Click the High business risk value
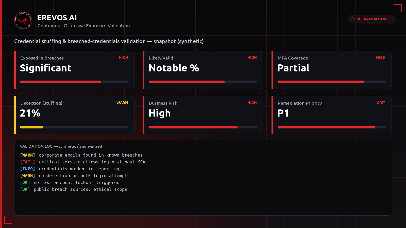 tap(160, 113)
